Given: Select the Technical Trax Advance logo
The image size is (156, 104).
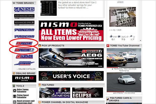Looking at the screenshot, I should coord(24,63).
